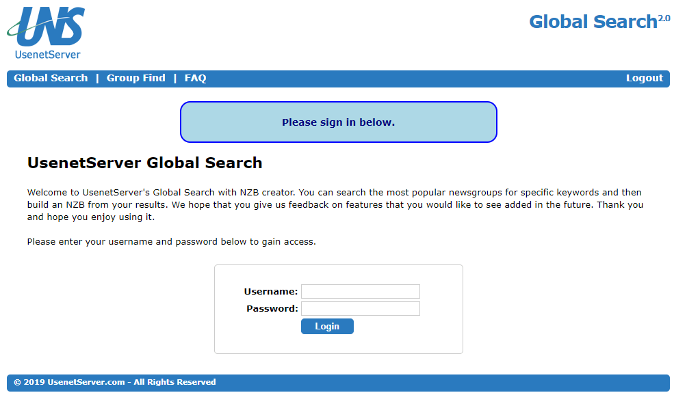This screenshot has height=395, width=674.
Task: Focus the Username input field
Action: 360,291
